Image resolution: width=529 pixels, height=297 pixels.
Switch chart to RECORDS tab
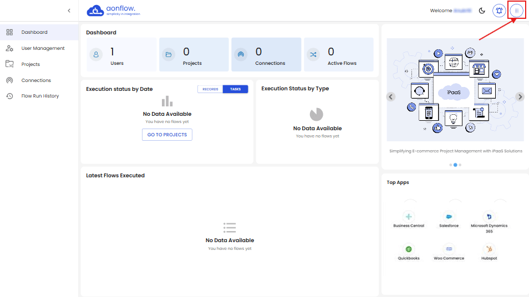coord(210,89)
